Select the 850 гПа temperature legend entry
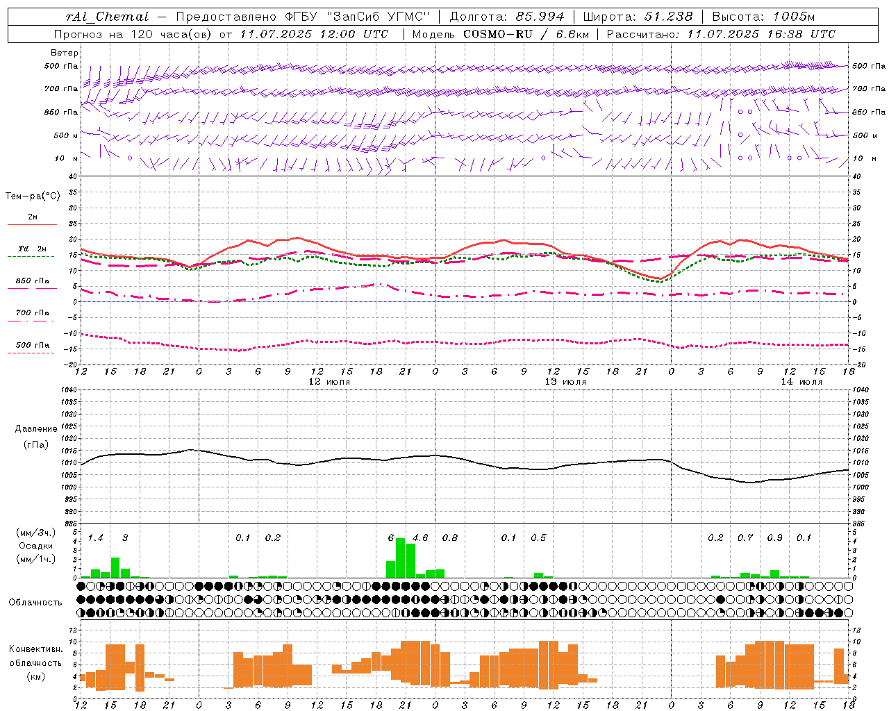 33,281
